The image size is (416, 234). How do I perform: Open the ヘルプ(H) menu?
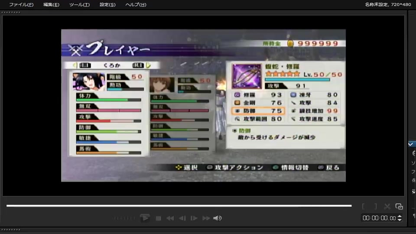[136, 4]
